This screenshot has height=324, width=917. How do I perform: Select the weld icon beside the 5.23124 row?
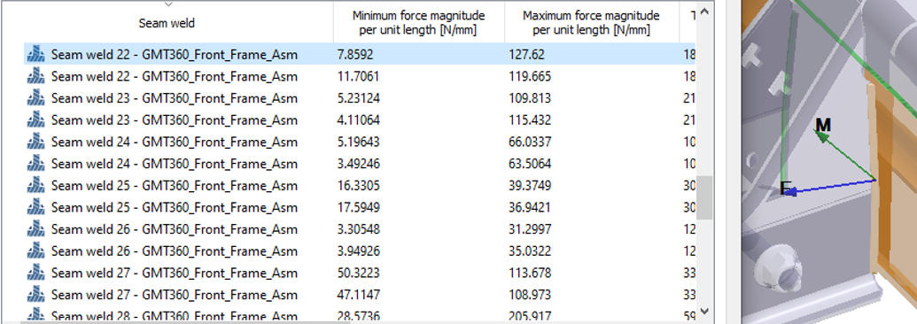[35, 97]
